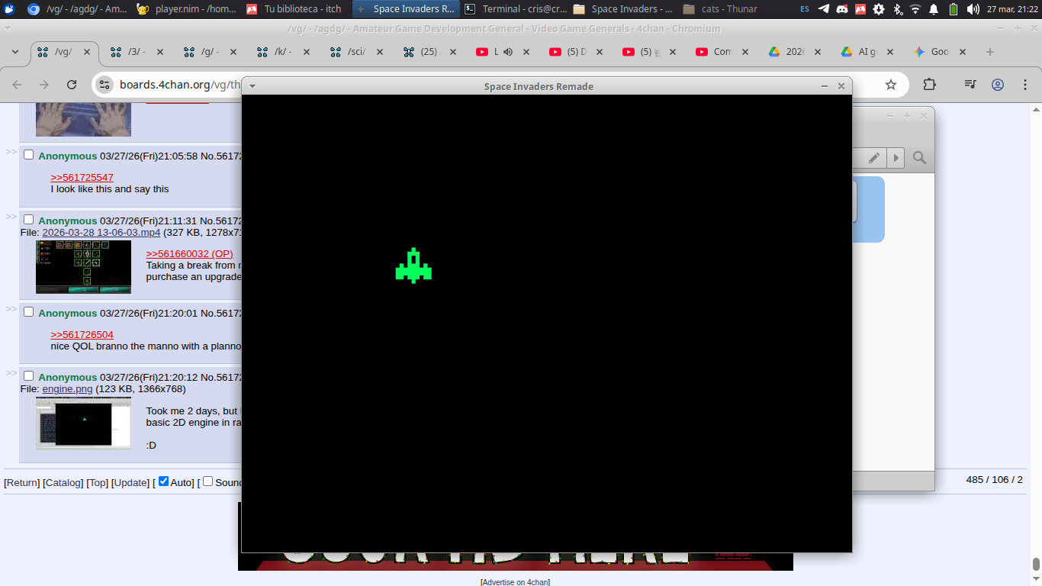Tick the checkbox for post at 21:20:12

point(29,376)
